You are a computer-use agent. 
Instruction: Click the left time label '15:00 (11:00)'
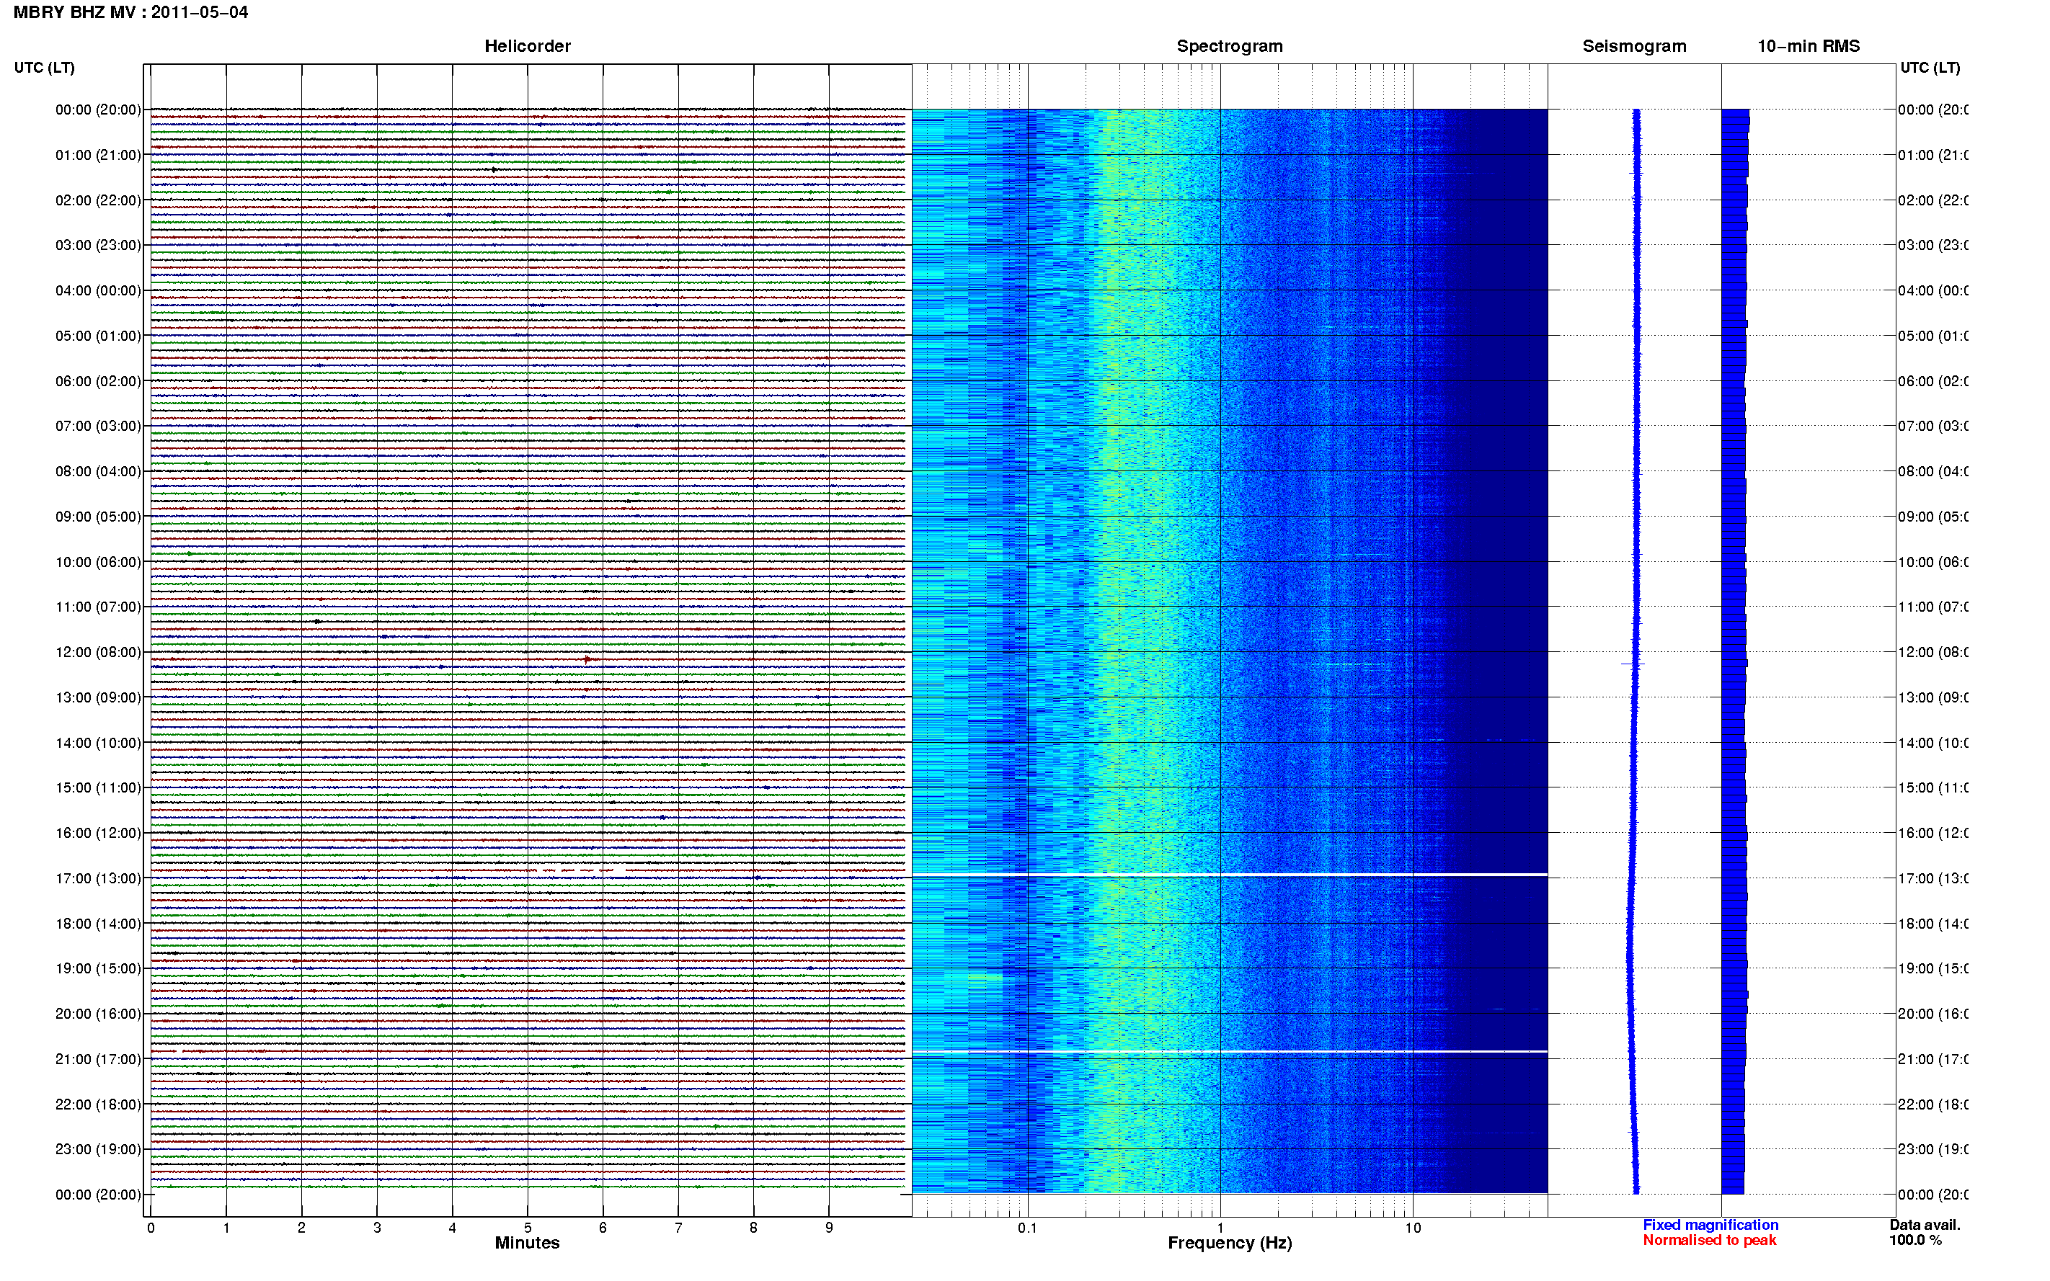click(98, 788)
